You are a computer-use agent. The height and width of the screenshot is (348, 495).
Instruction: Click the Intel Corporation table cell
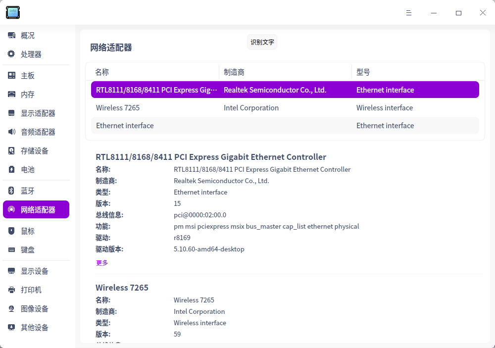(x=251, y=108)
